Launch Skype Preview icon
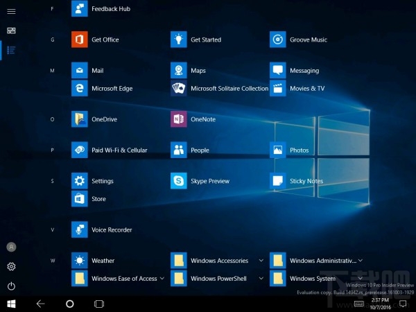This screenshot has width=416, height=312. [x=179, y=181]
